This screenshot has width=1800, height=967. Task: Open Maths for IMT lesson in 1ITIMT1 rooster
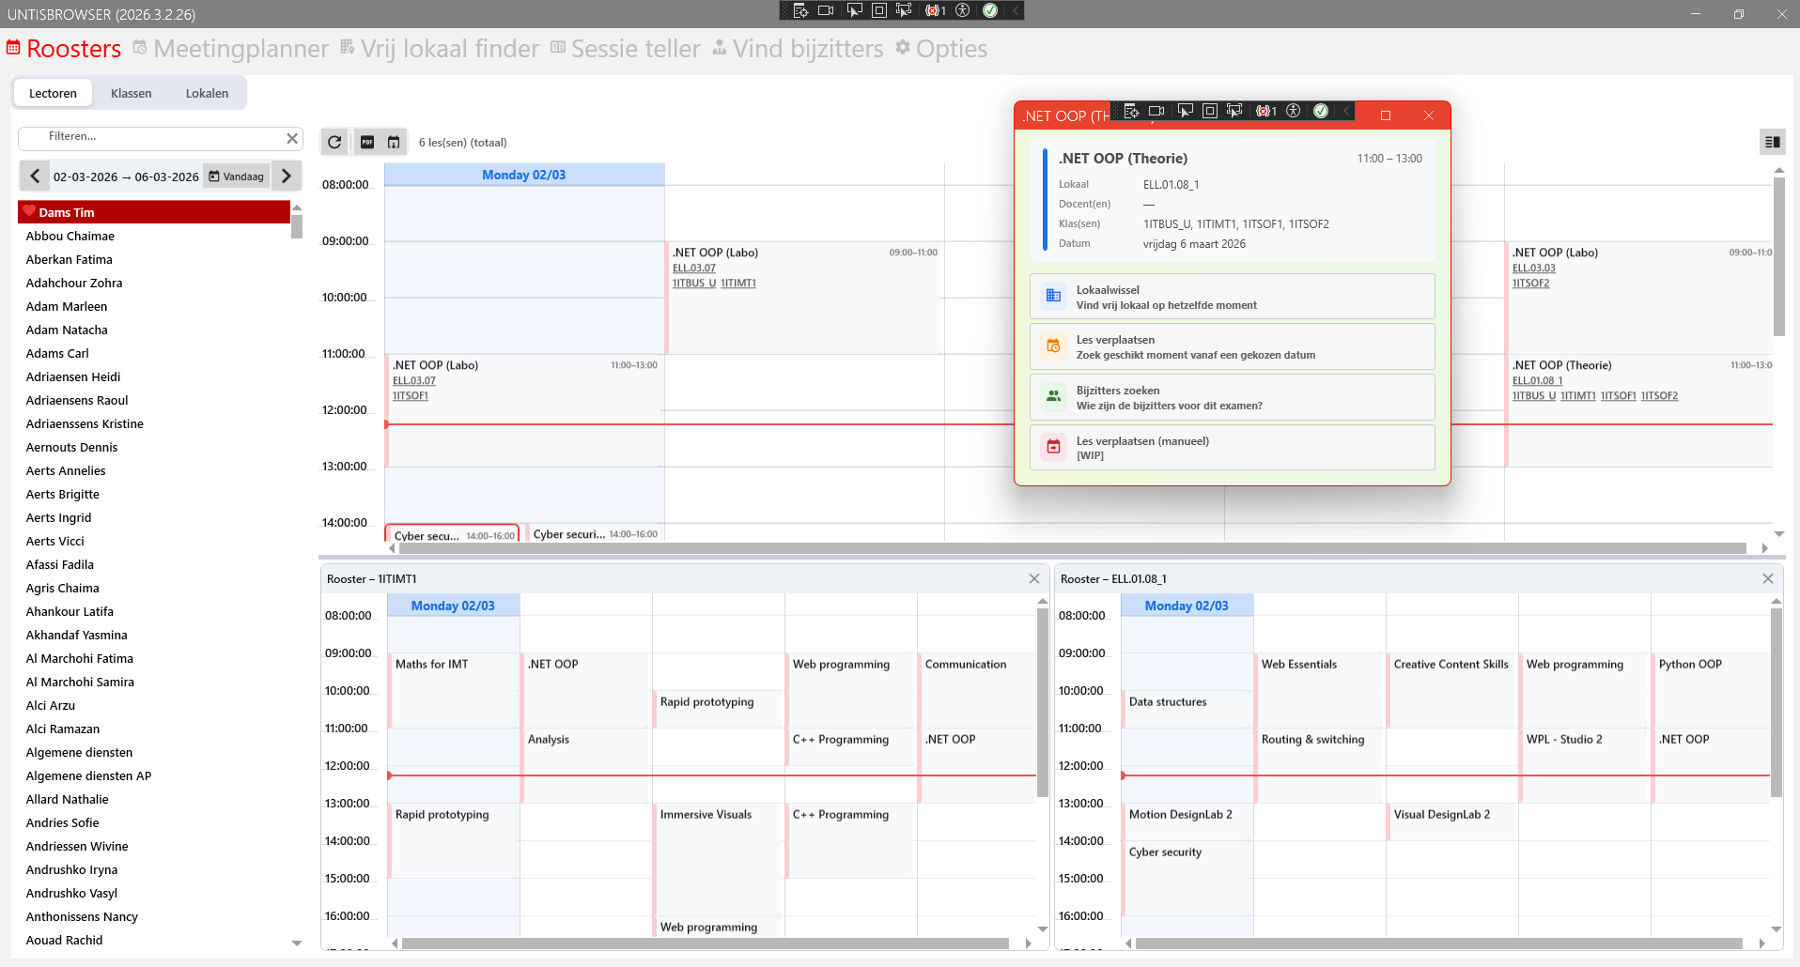pyautogui.click(x=453, y=690)
